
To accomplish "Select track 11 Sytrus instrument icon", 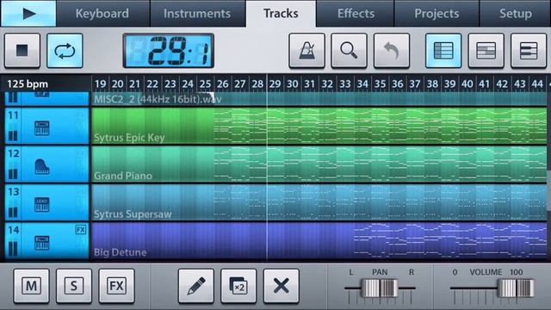I will click(x=42, y=128).
